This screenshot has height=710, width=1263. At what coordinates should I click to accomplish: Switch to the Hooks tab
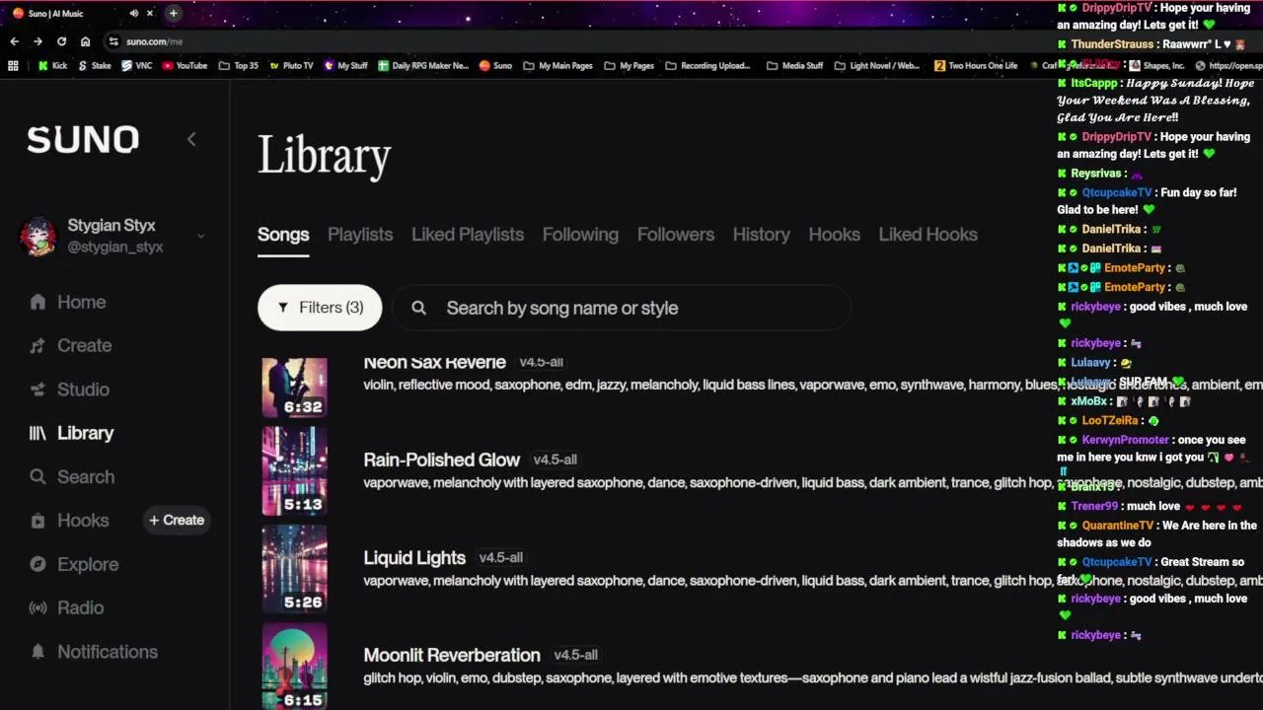(x=835, y=235)
